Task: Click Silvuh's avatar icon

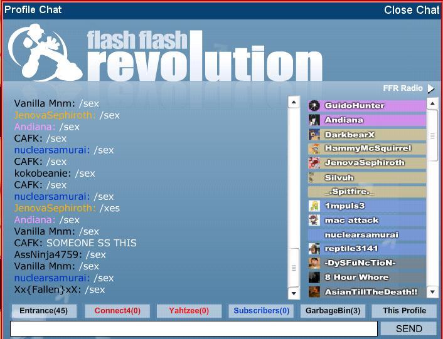Action: [x=312, y=178]
